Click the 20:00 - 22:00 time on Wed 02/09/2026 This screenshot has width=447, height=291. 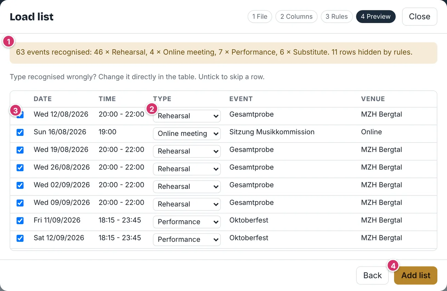(x=121, y=185)
